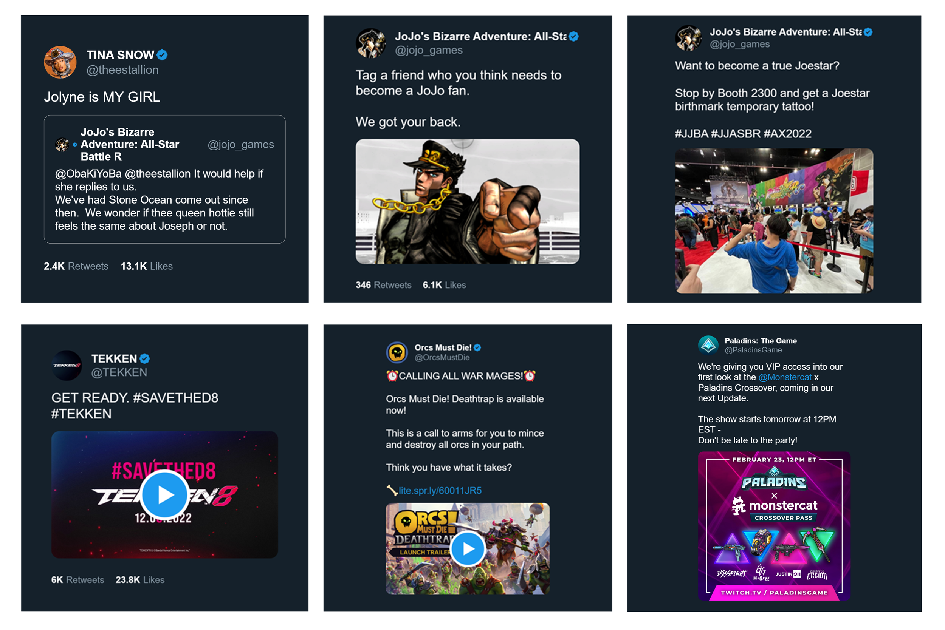The image size is (945, 630).
Task: View the 6.1K Likes on JoJo tweet
Action: tap(444, 285)
